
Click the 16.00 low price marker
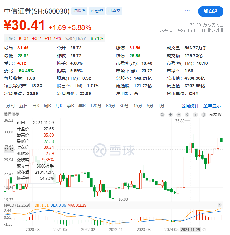[x=123, y=199]
